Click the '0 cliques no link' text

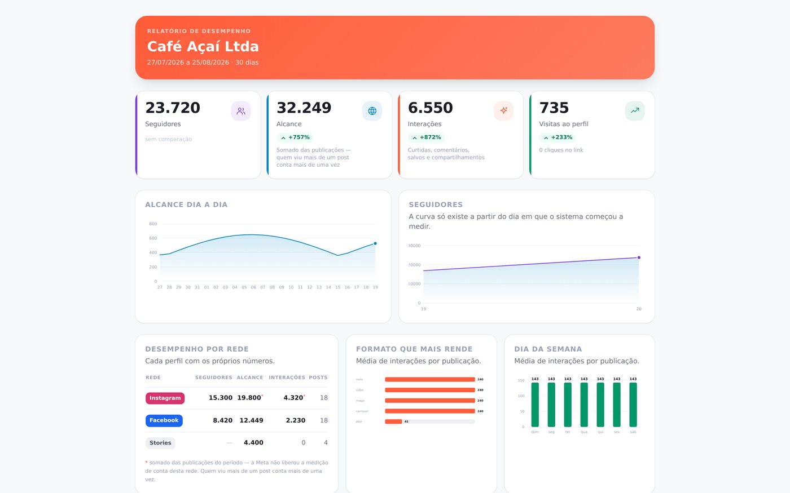pos(561,150)
